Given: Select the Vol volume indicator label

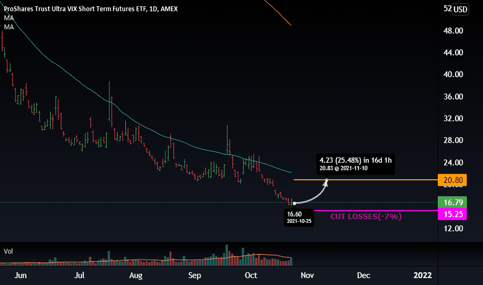Looking at the screenshot, I should coord(8,251).
